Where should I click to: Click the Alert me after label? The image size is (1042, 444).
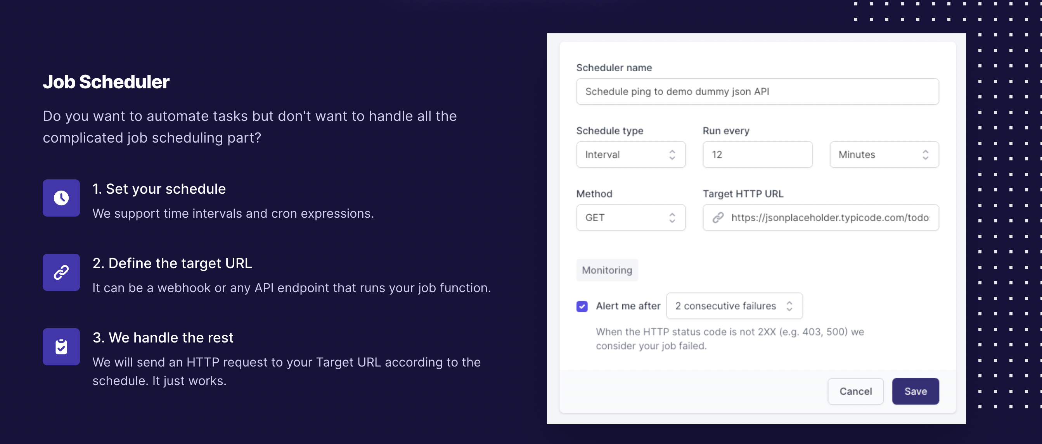(x=628, y=306)
